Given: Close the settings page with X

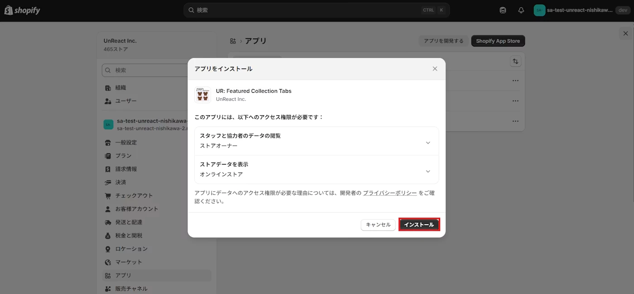Looking at the screenshot, I should tap(625, 33).
